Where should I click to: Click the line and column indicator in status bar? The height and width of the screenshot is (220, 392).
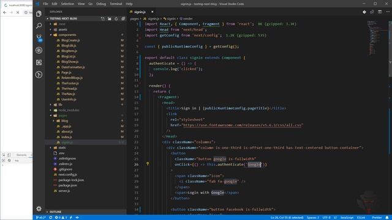[287, 218]
